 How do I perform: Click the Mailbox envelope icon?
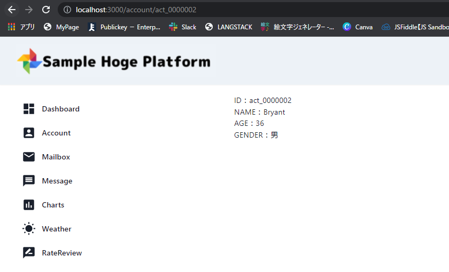click(29, 157)
